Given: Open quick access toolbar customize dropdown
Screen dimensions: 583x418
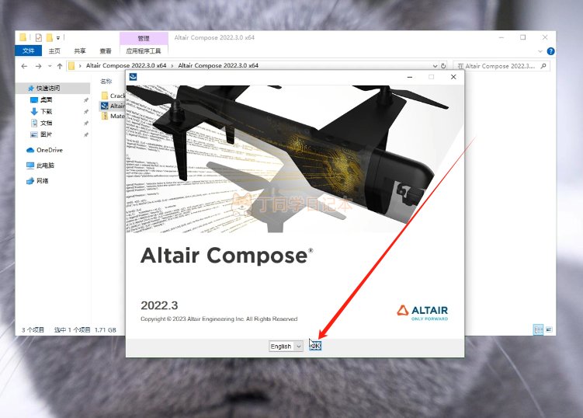Looking at the screenshot, I should [58, 37].
